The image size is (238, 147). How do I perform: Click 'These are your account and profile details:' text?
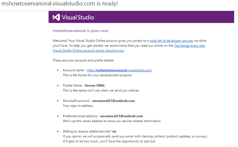[84, 61]
